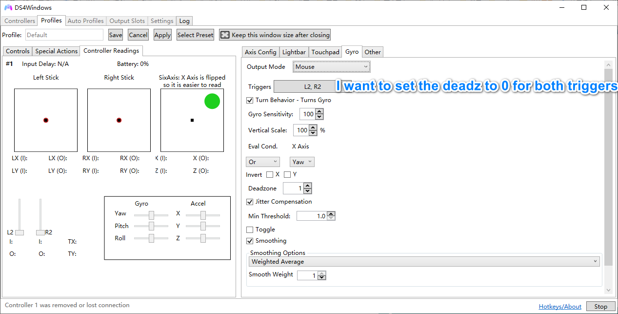Click the Accel Z slider

(203, 238)
